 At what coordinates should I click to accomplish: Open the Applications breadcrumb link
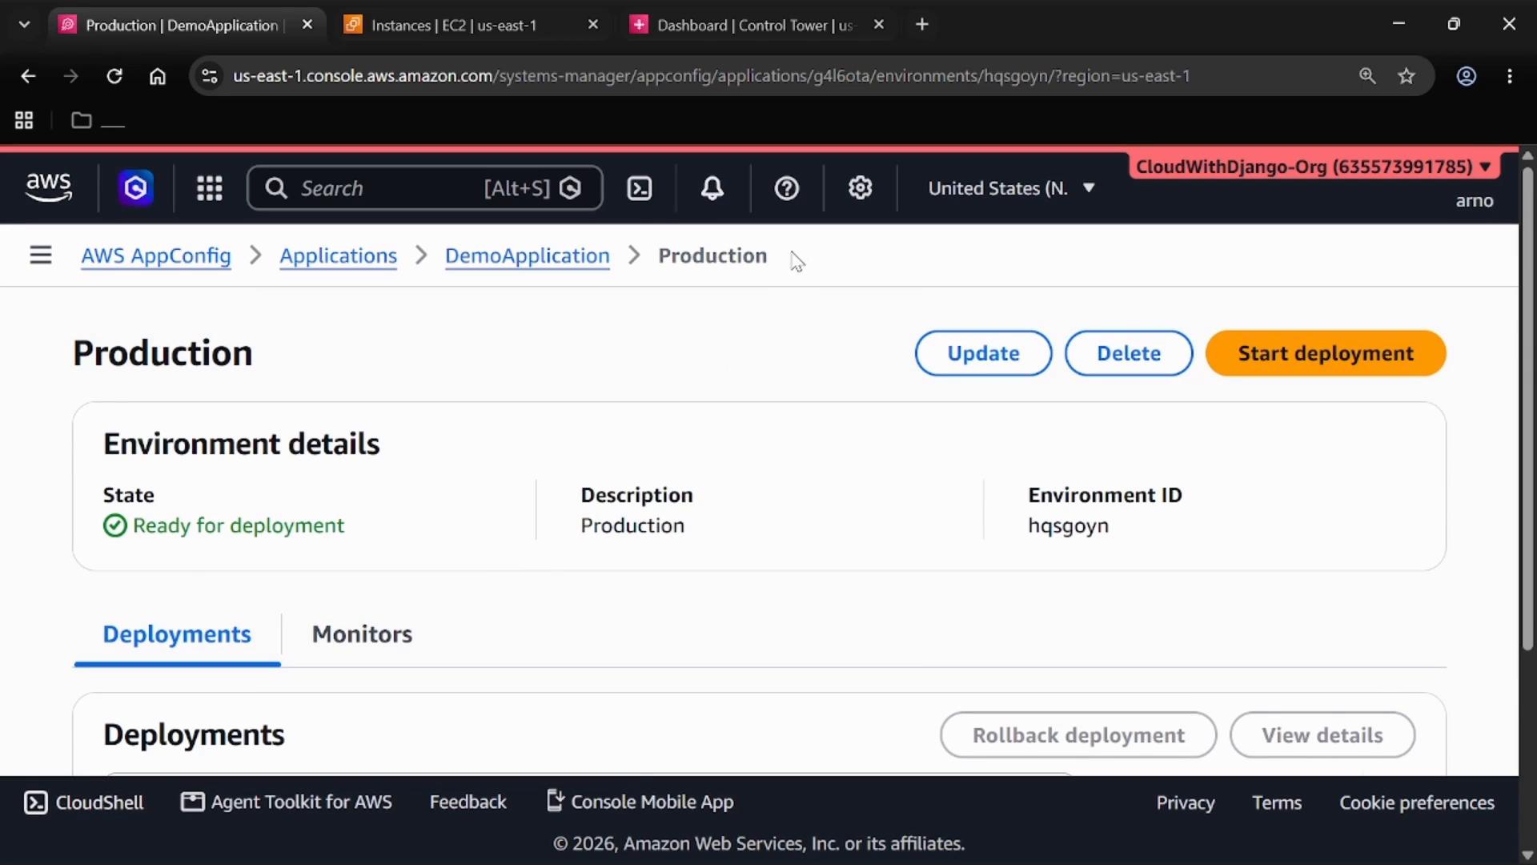point(338,255)
